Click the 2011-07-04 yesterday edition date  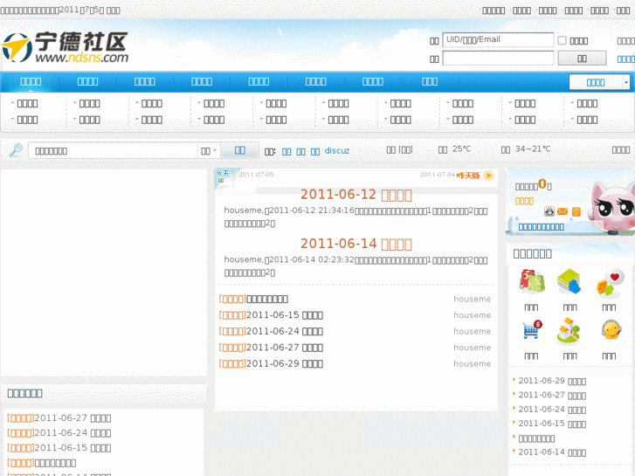[x=438, y=175]
